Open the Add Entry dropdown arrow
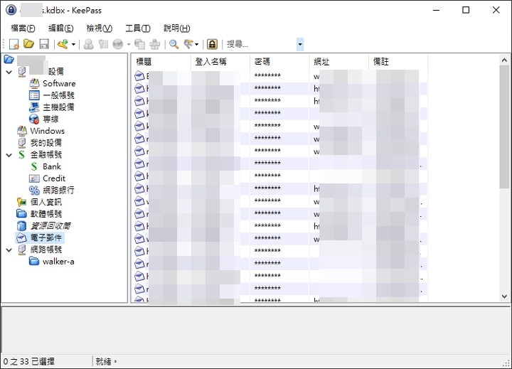 click(73, 44)
